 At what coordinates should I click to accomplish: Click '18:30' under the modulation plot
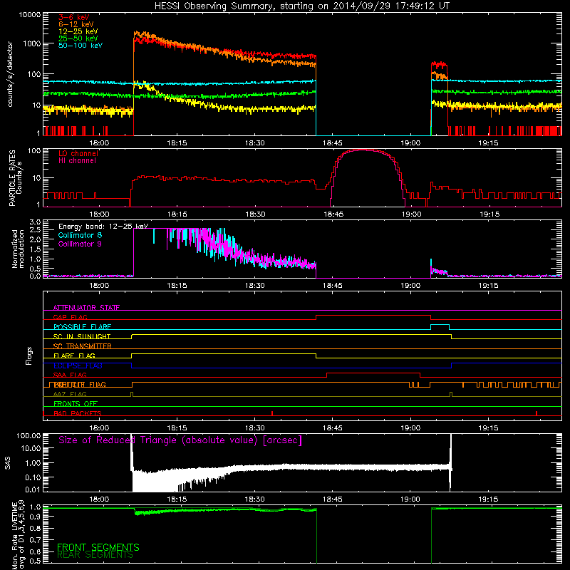(x=255, y=286)
